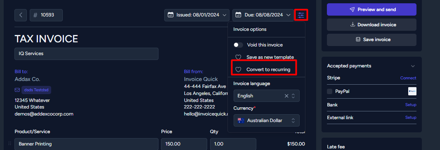Screen dimensions: 440x150
Task: Click the PayPal logo thumbnail
Action: tap(412, 91)
